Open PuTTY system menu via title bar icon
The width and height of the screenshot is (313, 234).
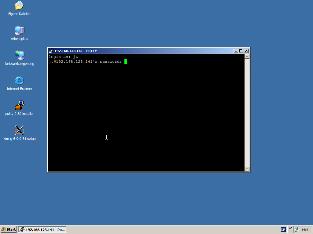(51, 51)
